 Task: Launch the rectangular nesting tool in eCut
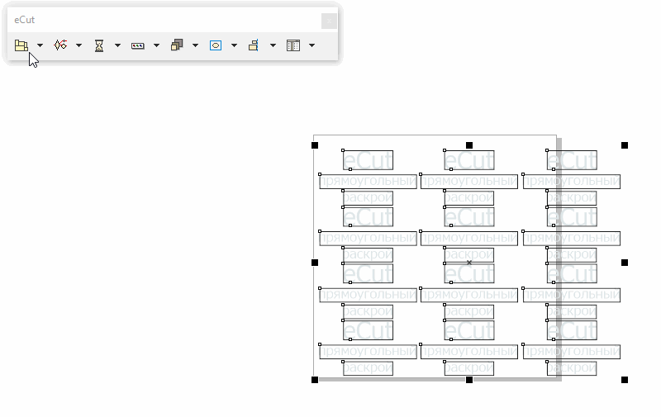(21, 45)
